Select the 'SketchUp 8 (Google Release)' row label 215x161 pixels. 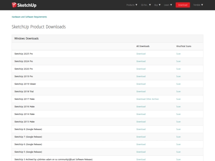pyautogui.click(x=28, y=129)
